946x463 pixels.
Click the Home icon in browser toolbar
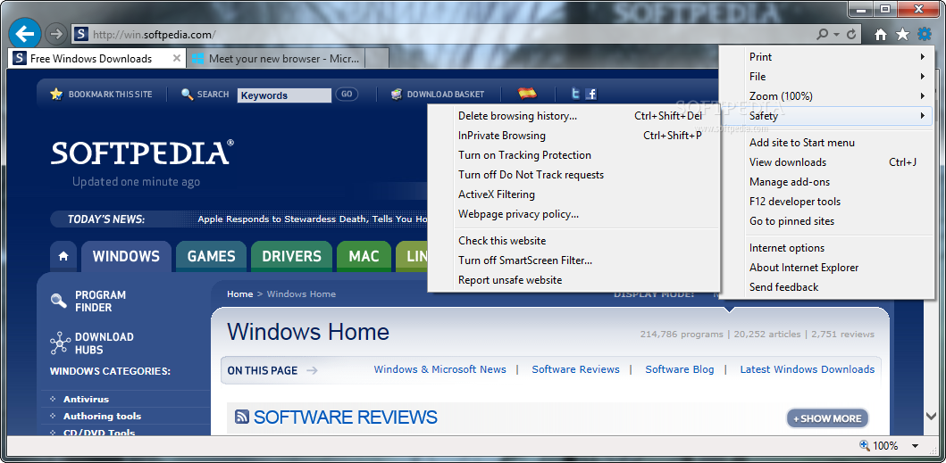(x=881, y=35)
